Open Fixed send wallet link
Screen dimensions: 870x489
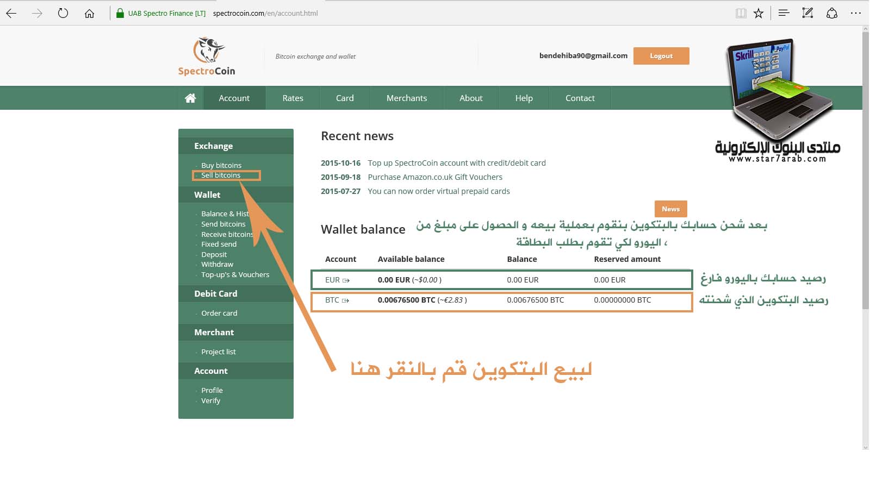[x=219, y=244]
